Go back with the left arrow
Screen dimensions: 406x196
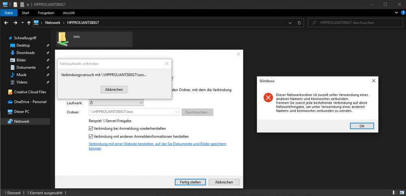click(6, 23)
